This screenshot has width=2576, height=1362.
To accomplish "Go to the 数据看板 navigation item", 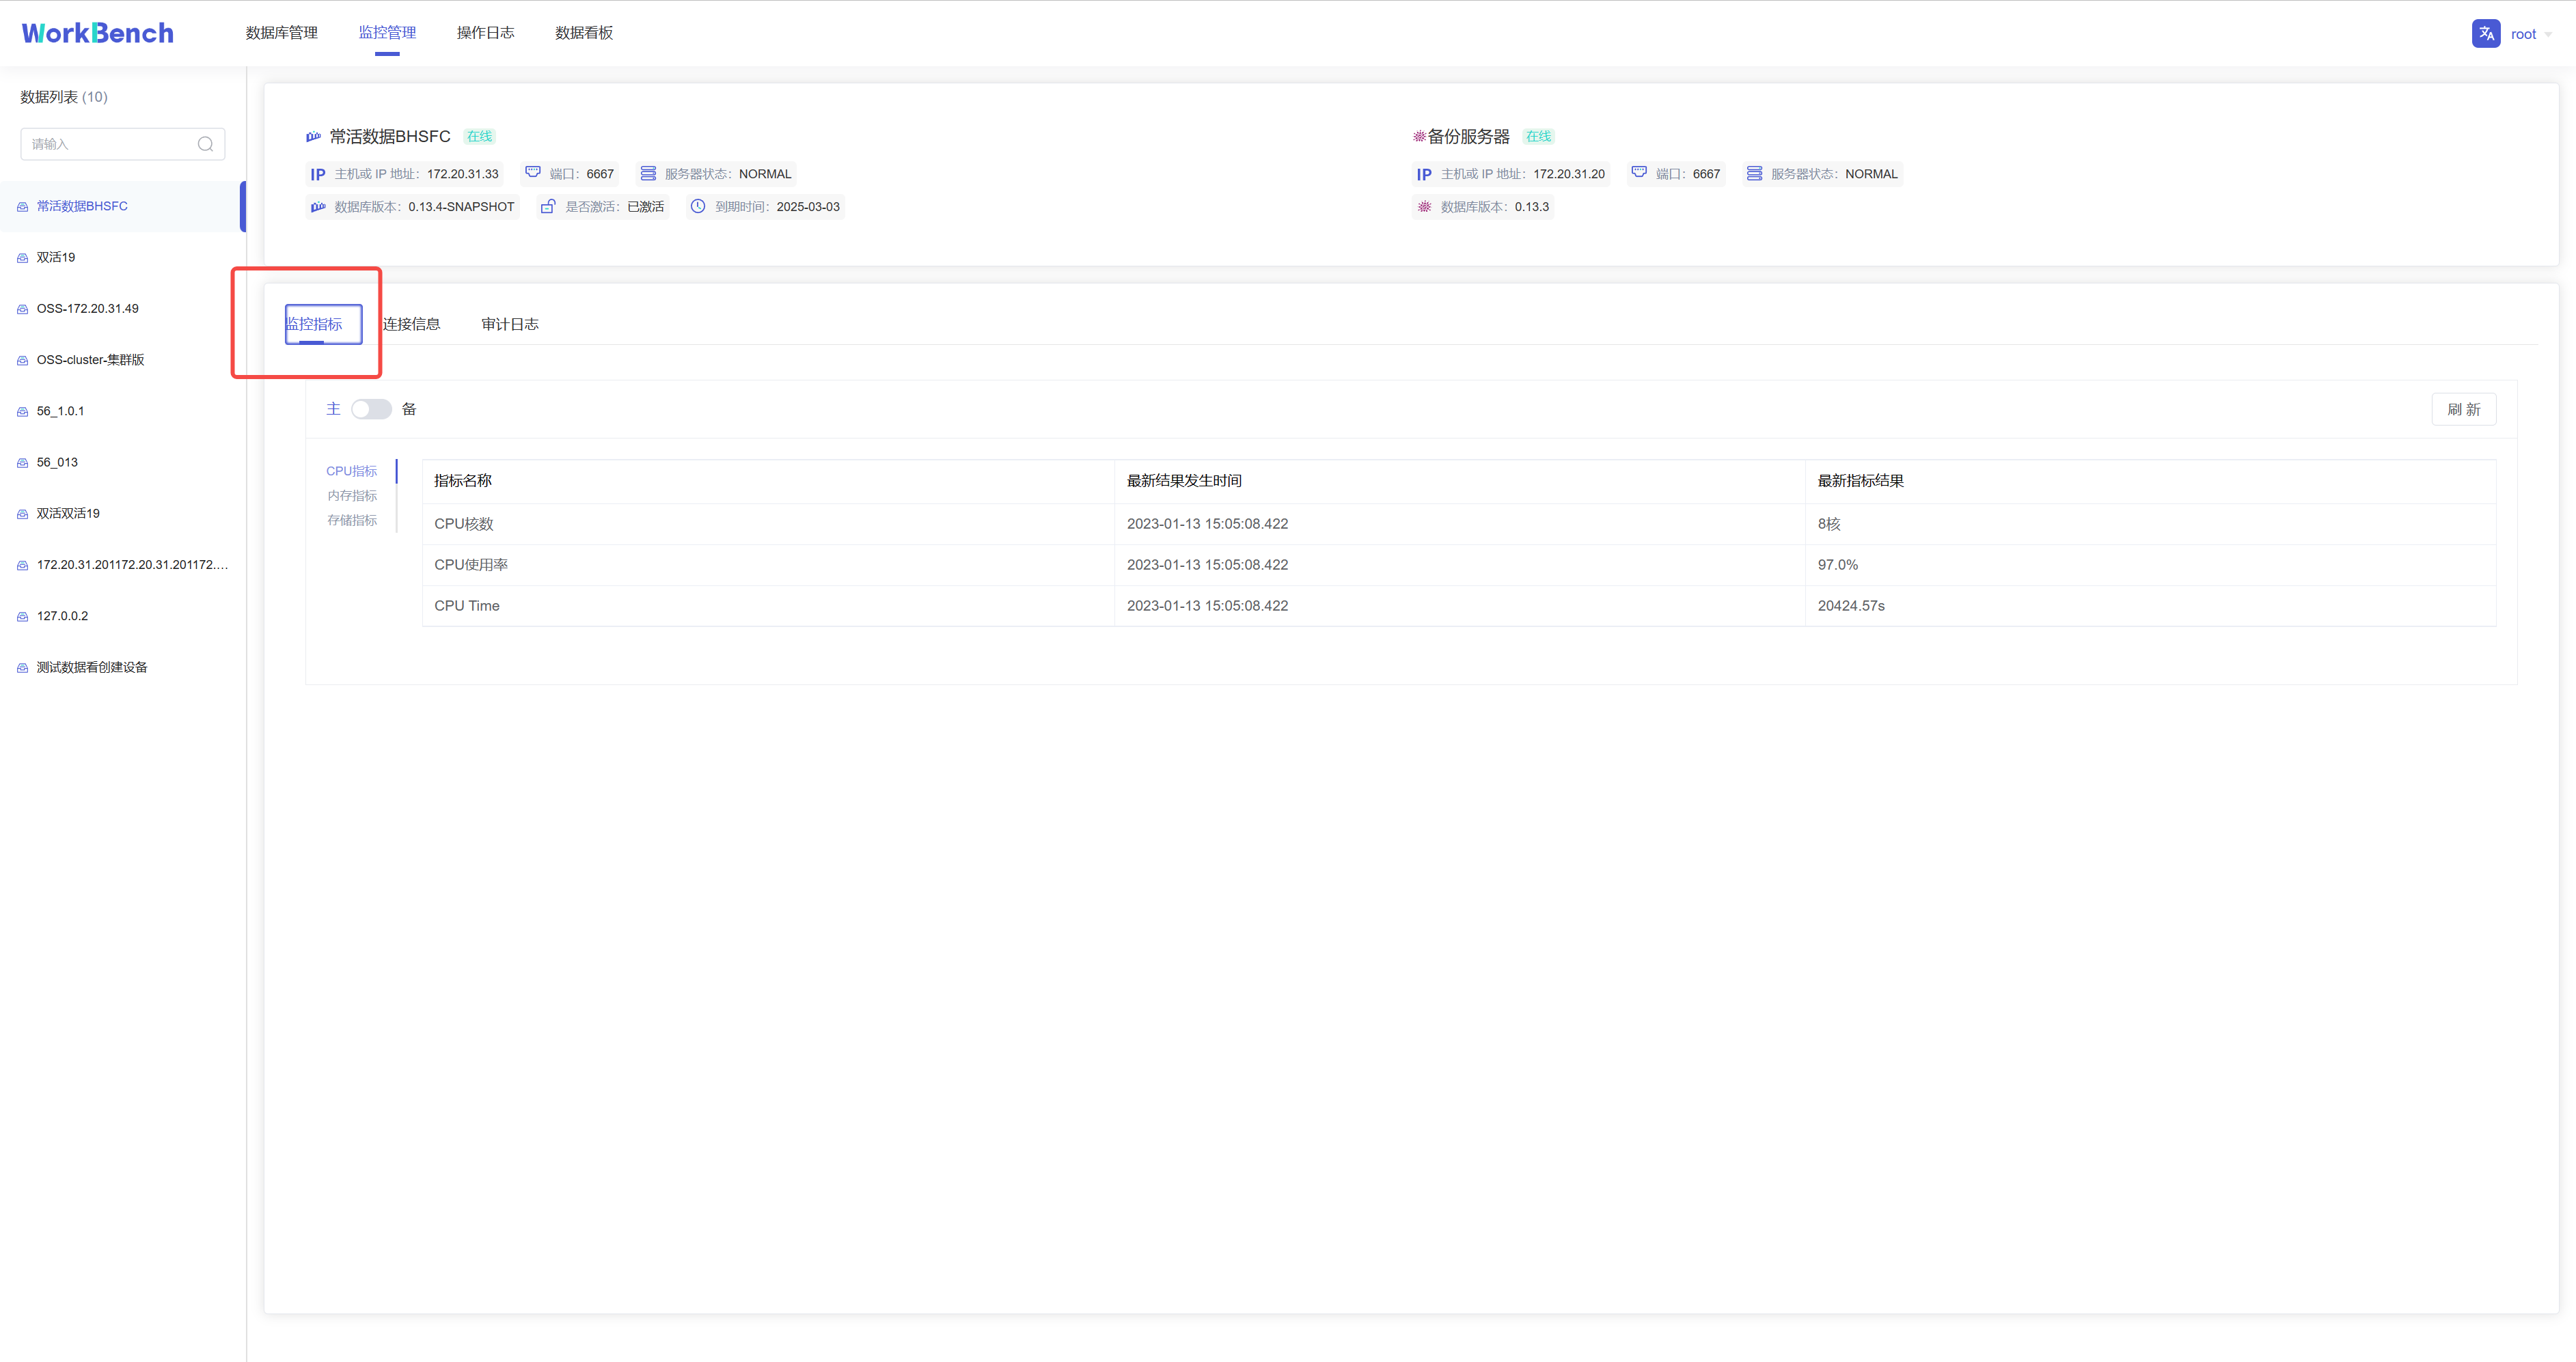I will pyautogui.click(x=583, y=32).
